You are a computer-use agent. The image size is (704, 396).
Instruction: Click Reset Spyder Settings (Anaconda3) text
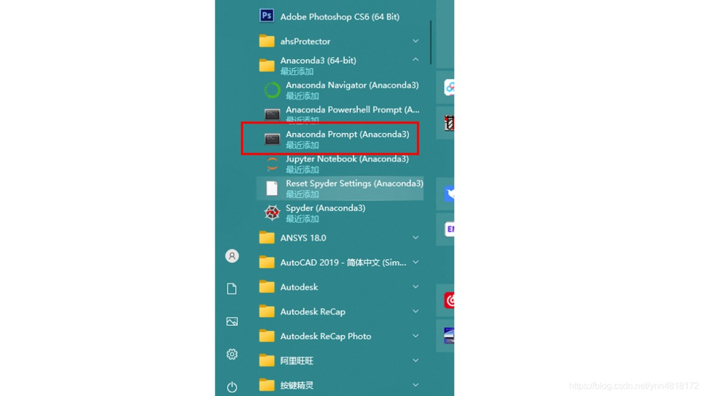tap(354, 184)
